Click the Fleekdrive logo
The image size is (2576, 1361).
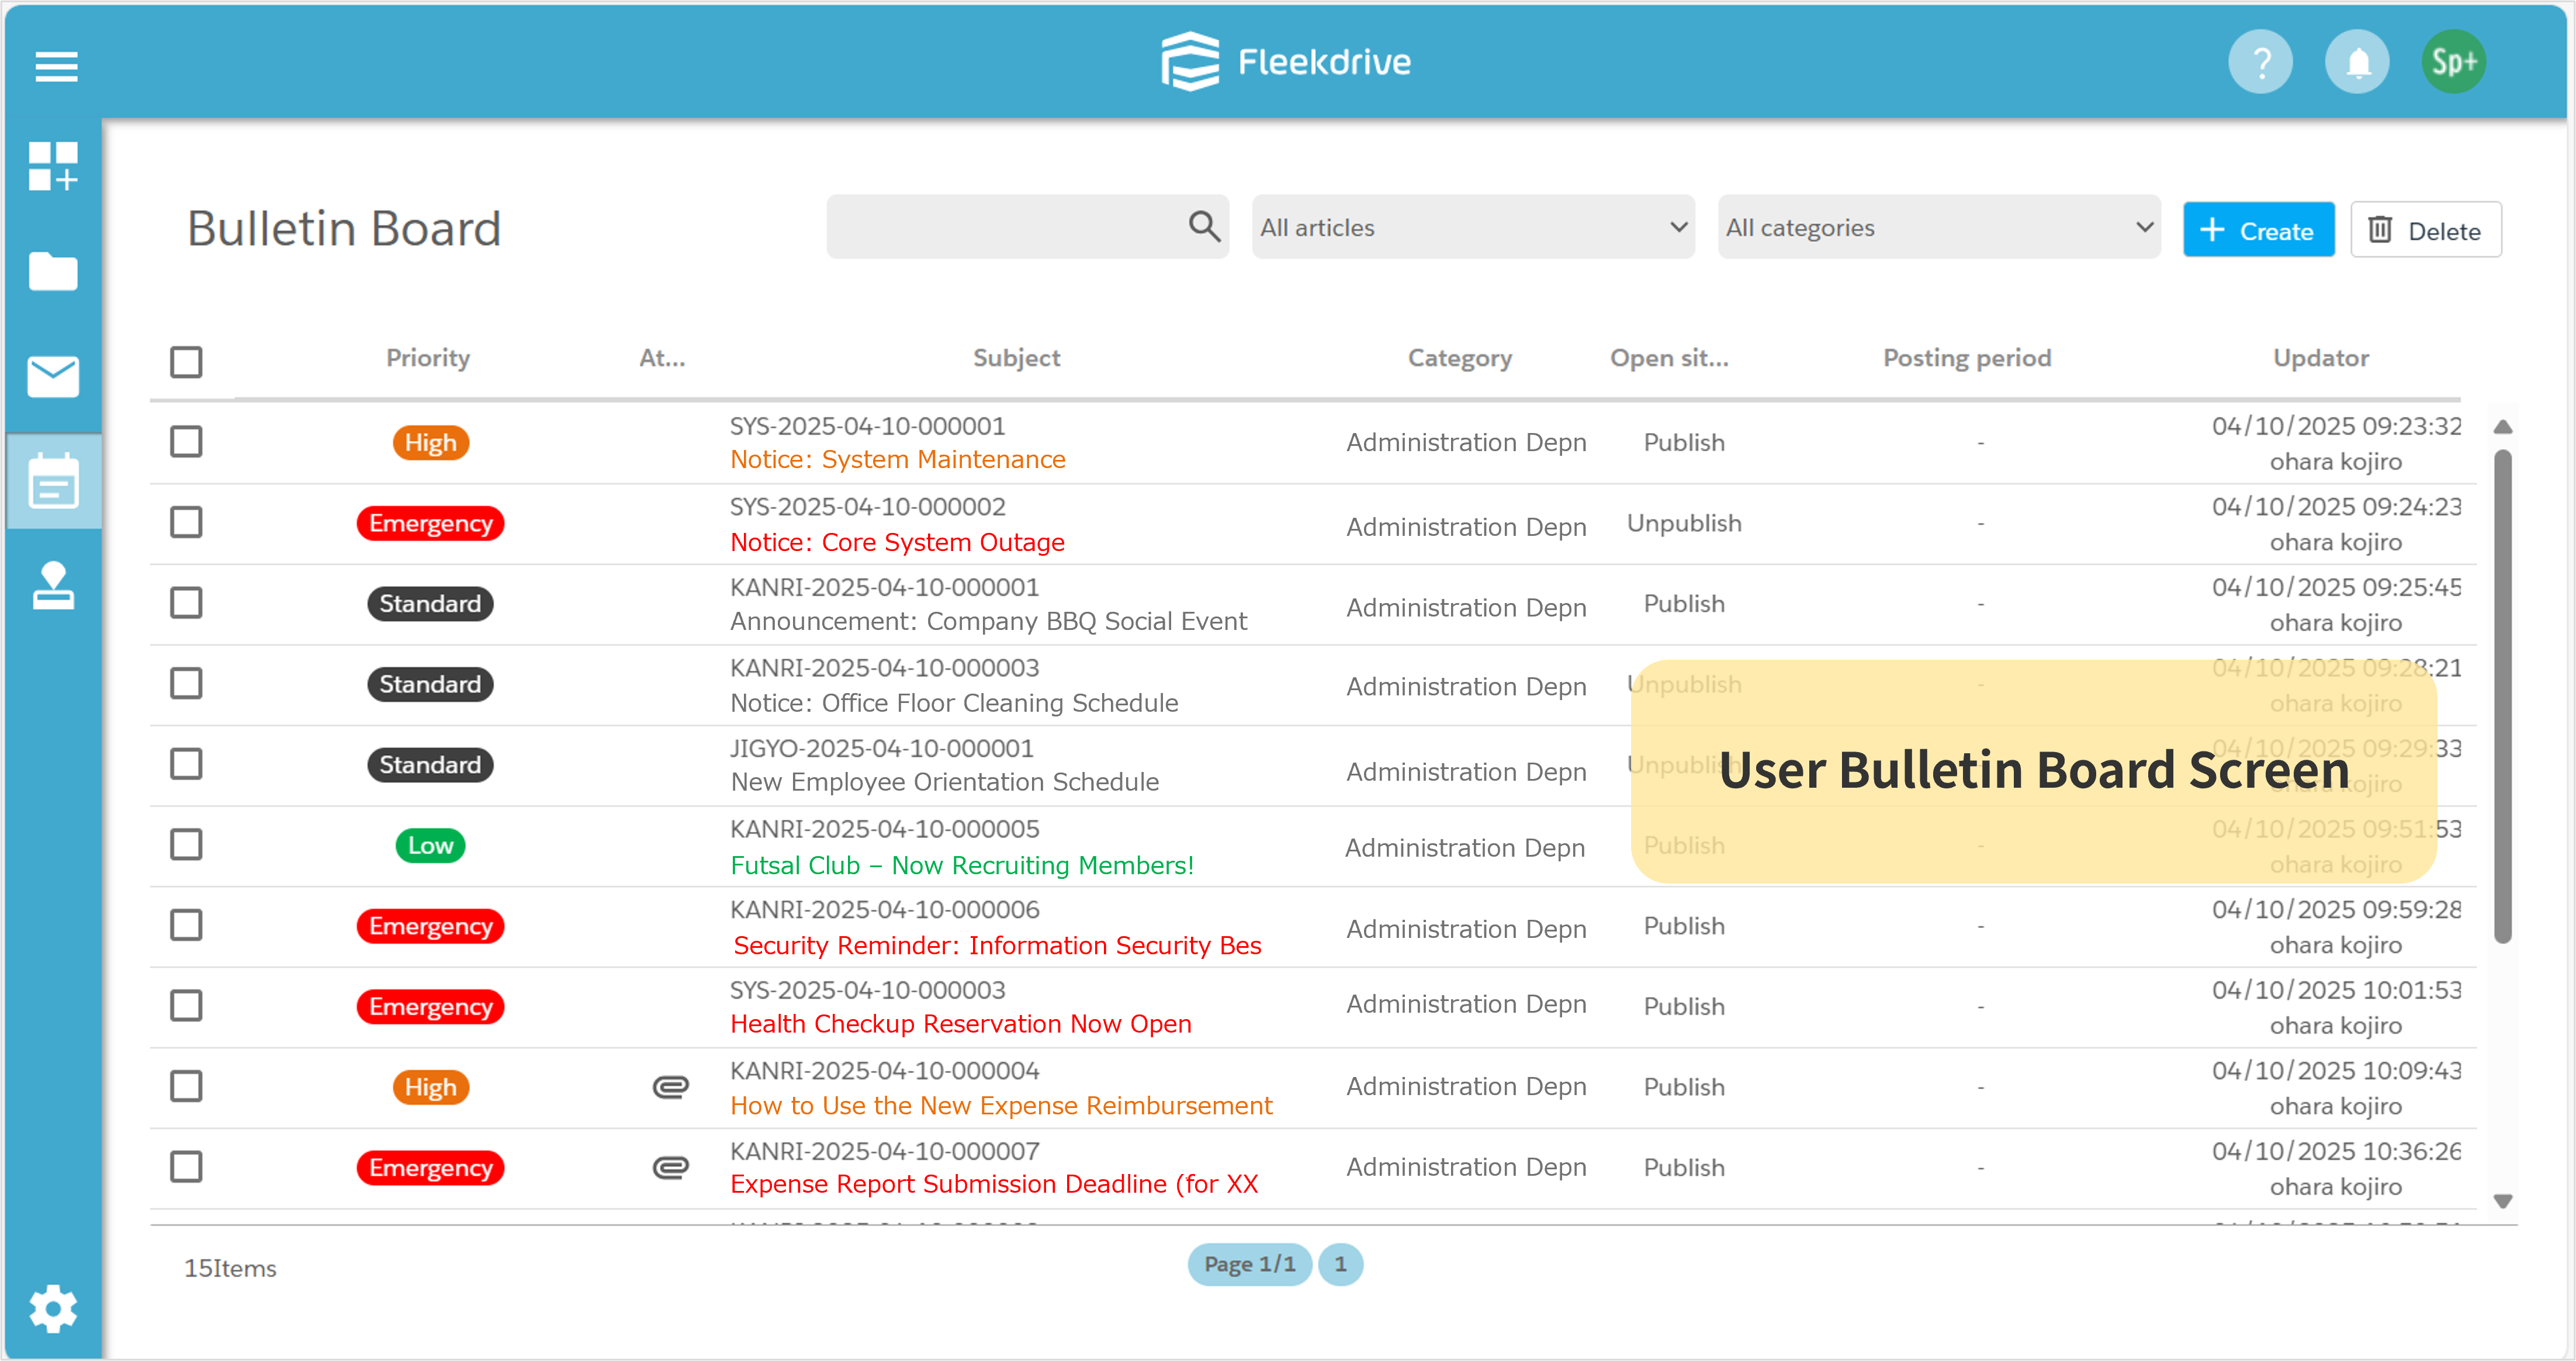tap(1286, 62)
